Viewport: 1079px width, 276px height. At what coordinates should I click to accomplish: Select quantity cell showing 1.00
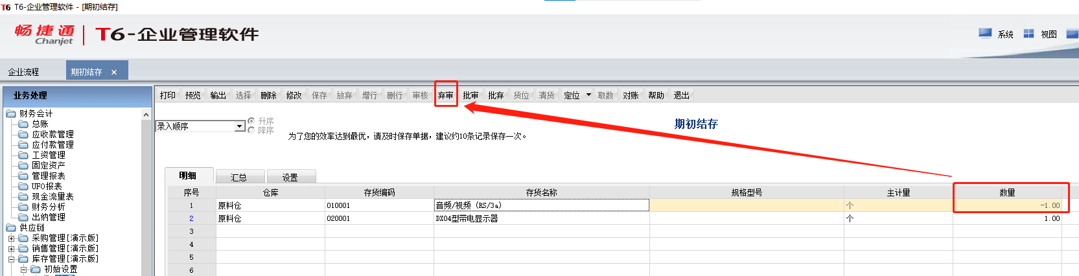1007,218
